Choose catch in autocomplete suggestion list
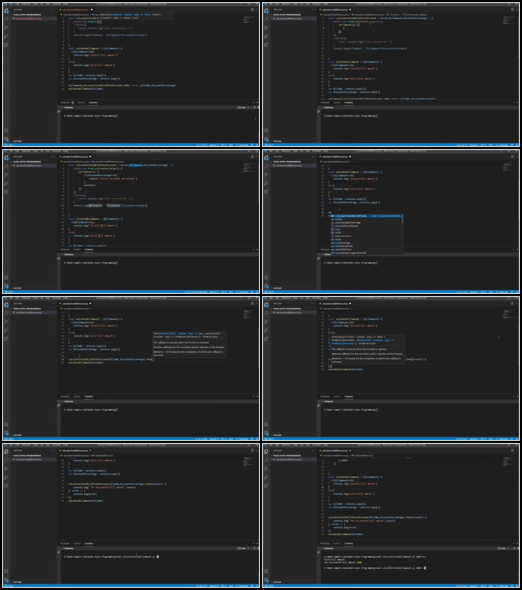Image resolution: width=522 pixels, height=590 pixels. [366, 232]
